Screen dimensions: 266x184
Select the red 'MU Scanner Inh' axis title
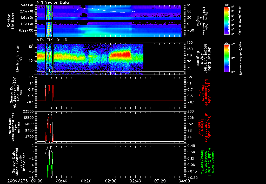click(205, 93)
